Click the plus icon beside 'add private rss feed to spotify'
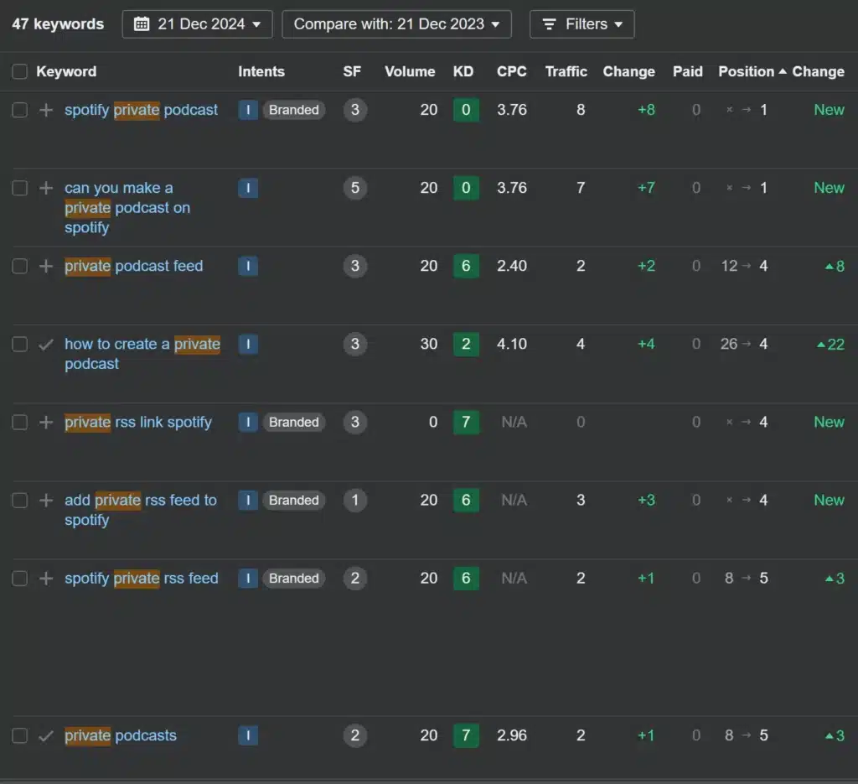Viewport: 858px width, 784px height. 46,500
